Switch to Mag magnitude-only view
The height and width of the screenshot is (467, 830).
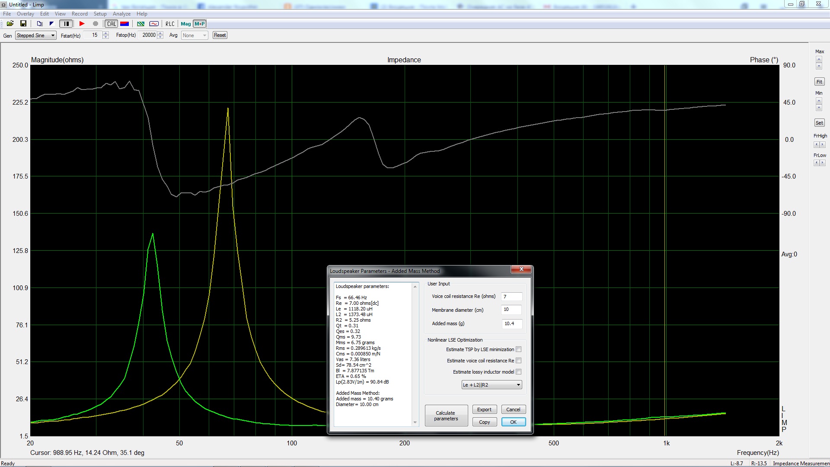[x=185, y=24]
